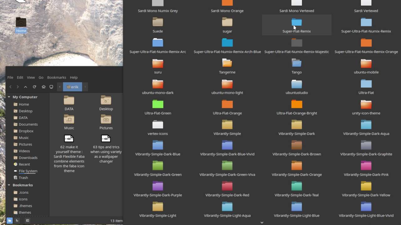
Task: Click the scroll-down chevron below the file list
Action: [x=262, y=222]
